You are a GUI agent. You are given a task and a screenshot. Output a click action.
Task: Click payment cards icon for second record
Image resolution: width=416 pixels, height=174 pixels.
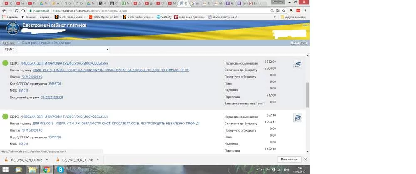[x=297, y=118]
